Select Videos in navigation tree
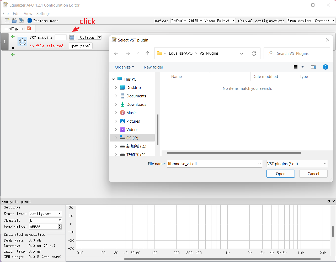Screen dimensions: 336x262 point(132,130)
